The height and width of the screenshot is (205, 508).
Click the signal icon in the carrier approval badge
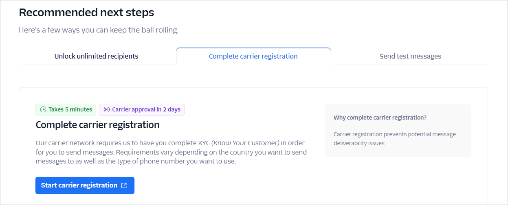[x=107, y=109]
